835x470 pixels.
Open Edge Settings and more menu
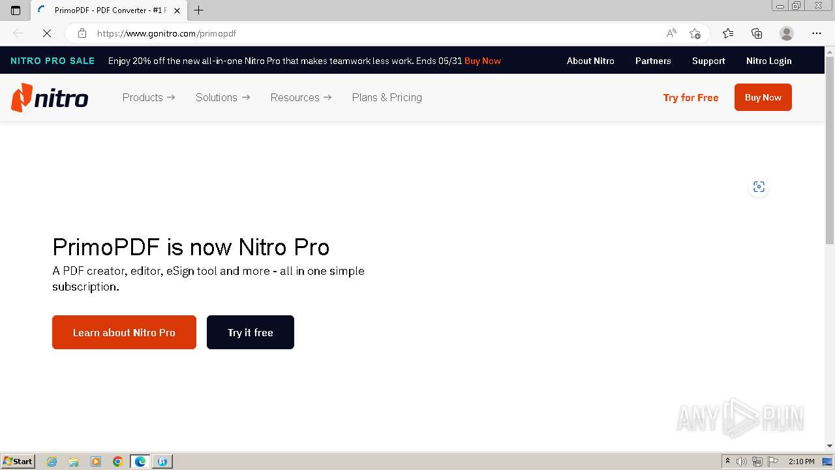[x=817, y=33]
